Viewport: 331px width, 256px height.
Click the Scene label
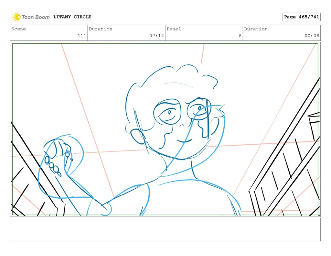[x=18, y=29]
